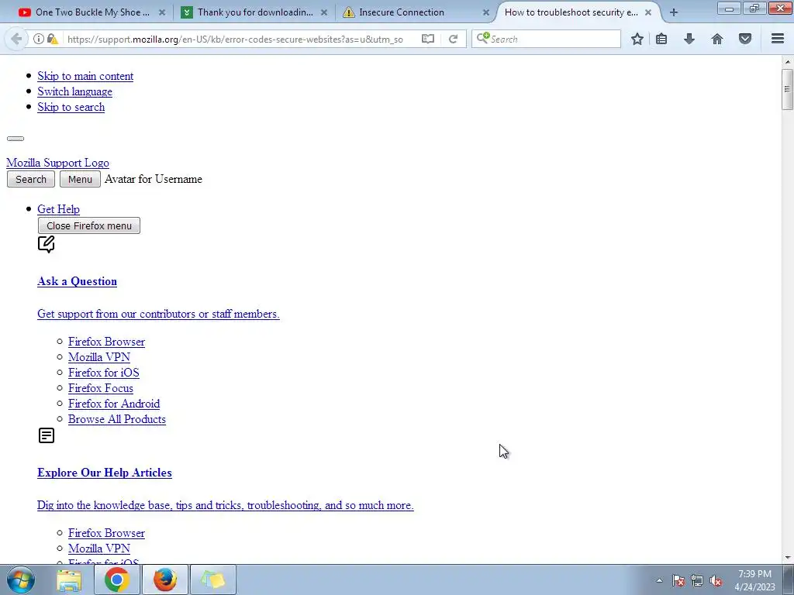The width and height of the screenshot is (794, 595).
Task: Save page to Pocket icon
Action: point(745,39)
